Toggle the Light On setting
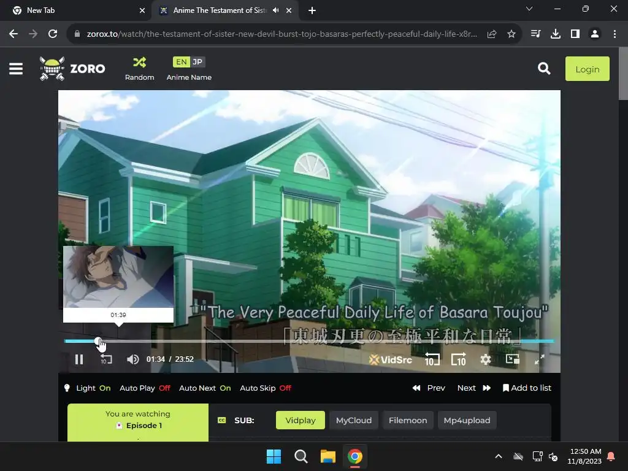The width and height of the screenshot is (628, 471). 88,388
